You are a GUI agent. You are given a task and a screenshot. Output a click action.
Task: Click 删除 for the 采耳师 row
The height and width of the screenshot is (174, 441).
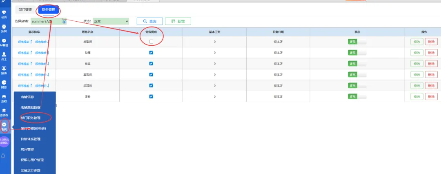[431, 86]
